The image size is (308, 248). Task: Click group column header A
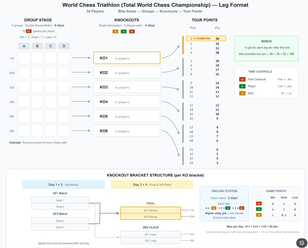click(x=24, y=46)
